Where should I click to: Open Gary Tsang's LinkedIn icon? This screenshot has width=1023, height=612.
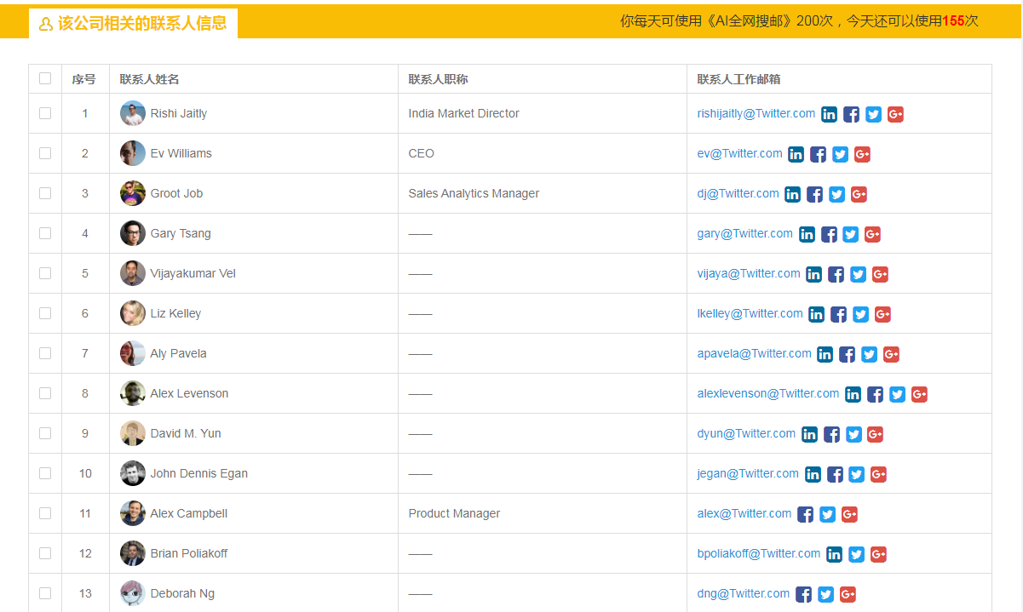(x=807, y=235)
